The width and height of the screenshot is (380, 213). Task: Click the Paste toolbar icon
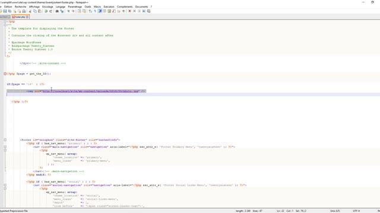coord(40,11)
